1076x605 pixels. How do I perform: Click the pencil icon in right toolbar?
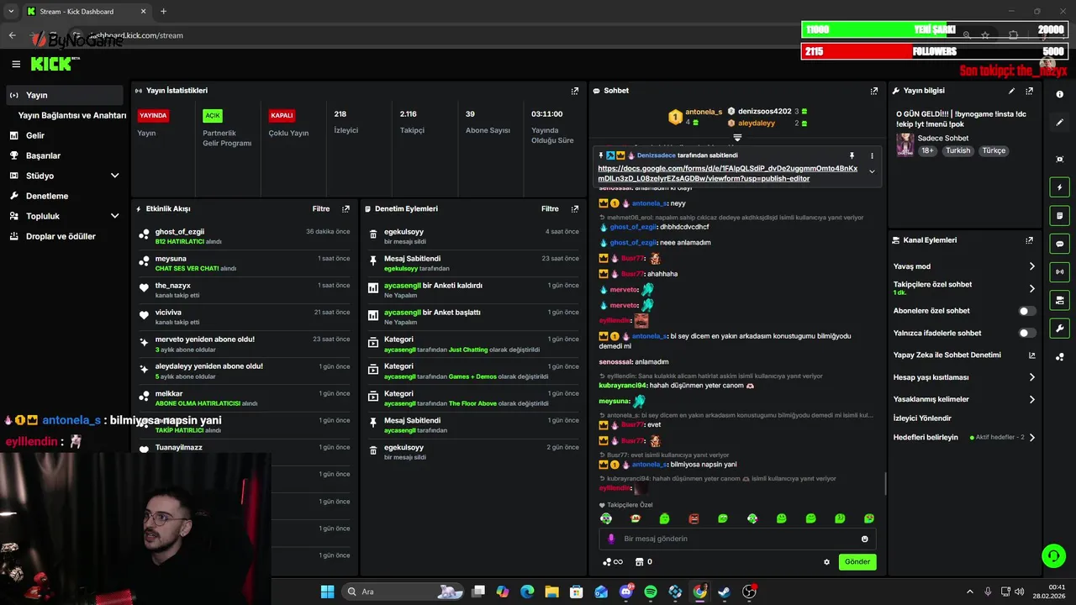click(1059, 123)
